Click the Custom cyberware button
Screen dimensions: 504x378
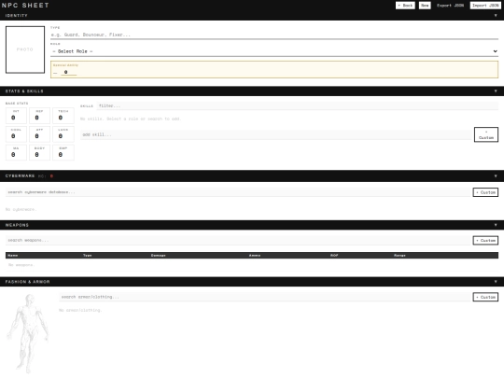coord(485,192)
